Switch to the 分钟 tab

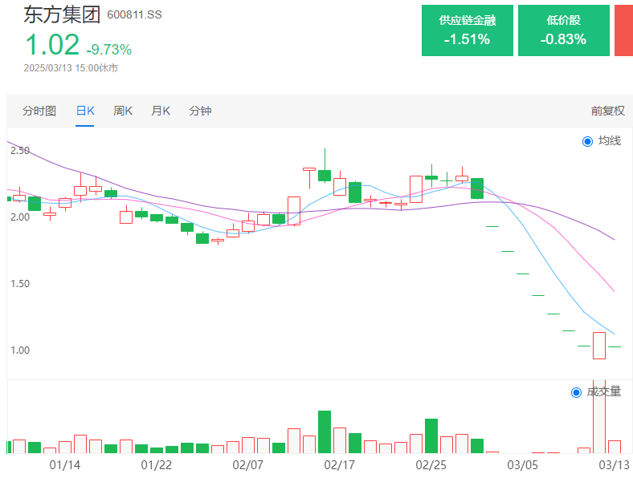coord(200,111)
